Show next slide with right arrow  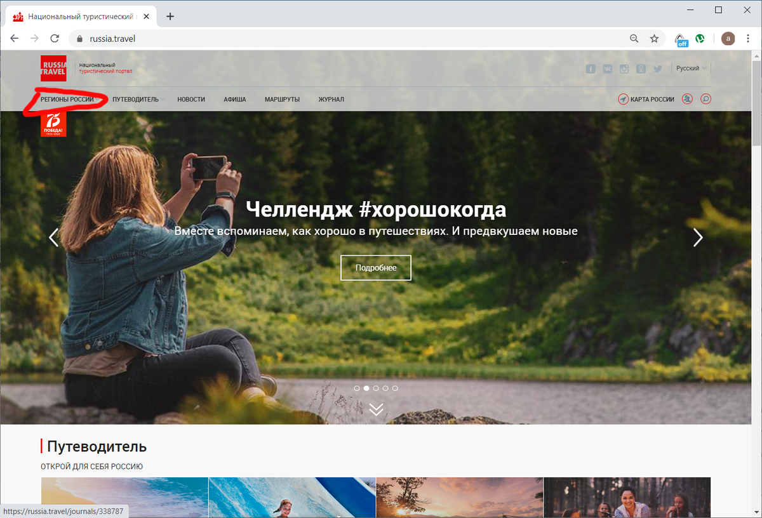[x=698, y=237]
